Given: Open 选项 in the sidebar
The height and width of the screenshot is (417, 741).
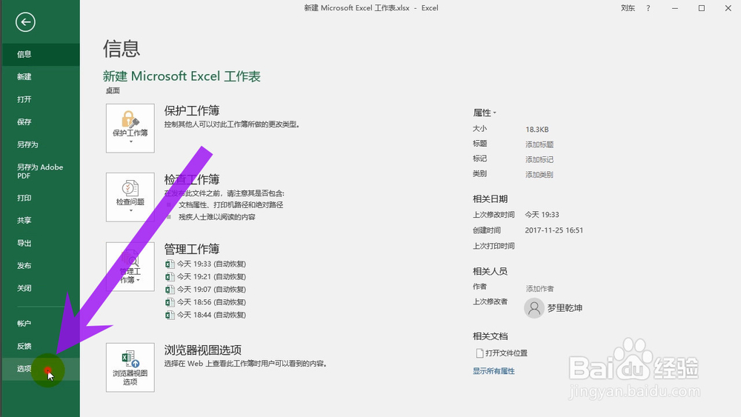Looking at the screenshot, I should point(41,369).
